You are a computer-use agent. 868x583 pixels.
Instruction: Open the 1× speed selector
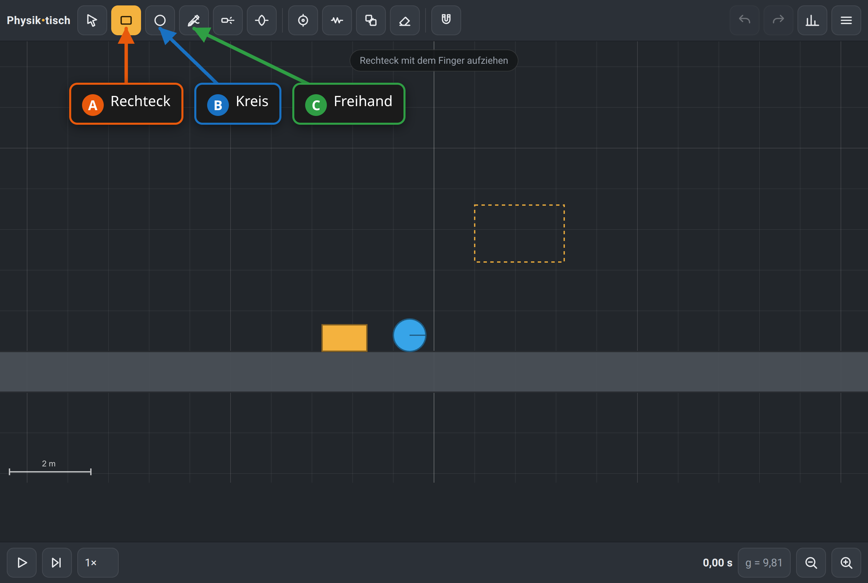[x=98, y=563]
